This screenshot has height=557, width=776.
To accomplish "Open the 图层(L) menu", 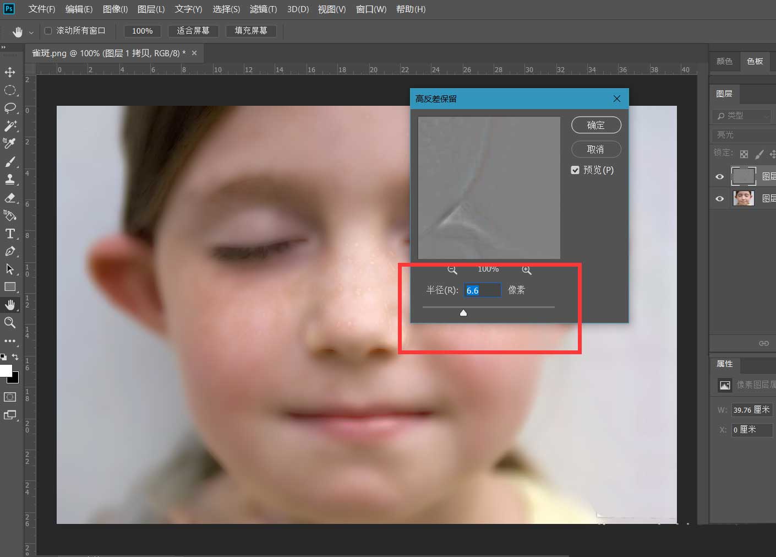I will pos(151,9).
